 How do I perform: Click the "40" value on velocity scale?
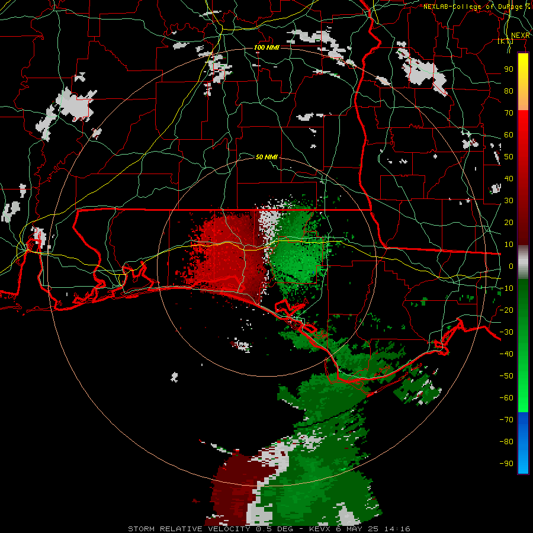509,178
